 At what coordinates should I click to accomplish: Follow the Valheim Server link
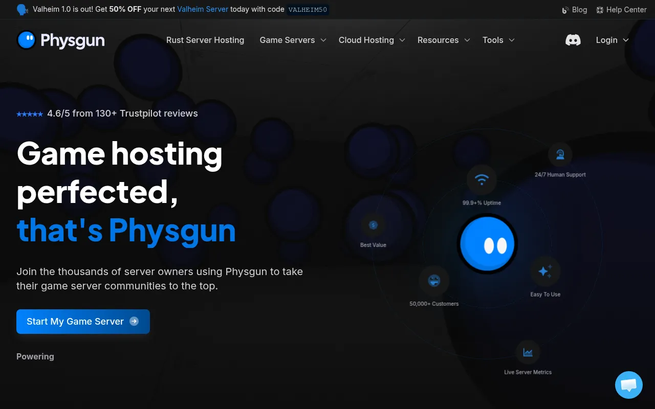coord(203,9)
